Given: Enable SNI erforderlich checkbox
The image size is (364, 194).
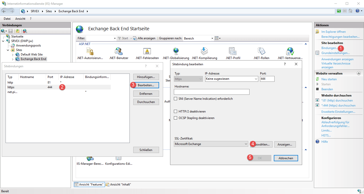Looking at the screenshot, I should coord(176,99).
